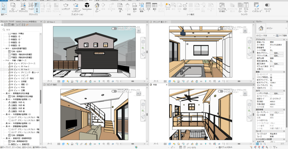Click the タイルビュー (Tile Views) icon
This screenshot has width=288, height=149.
point(246,7)
